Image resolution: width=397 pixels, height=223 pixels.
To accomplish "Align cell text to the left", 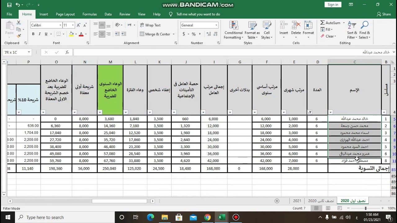I will coord(96,34).
